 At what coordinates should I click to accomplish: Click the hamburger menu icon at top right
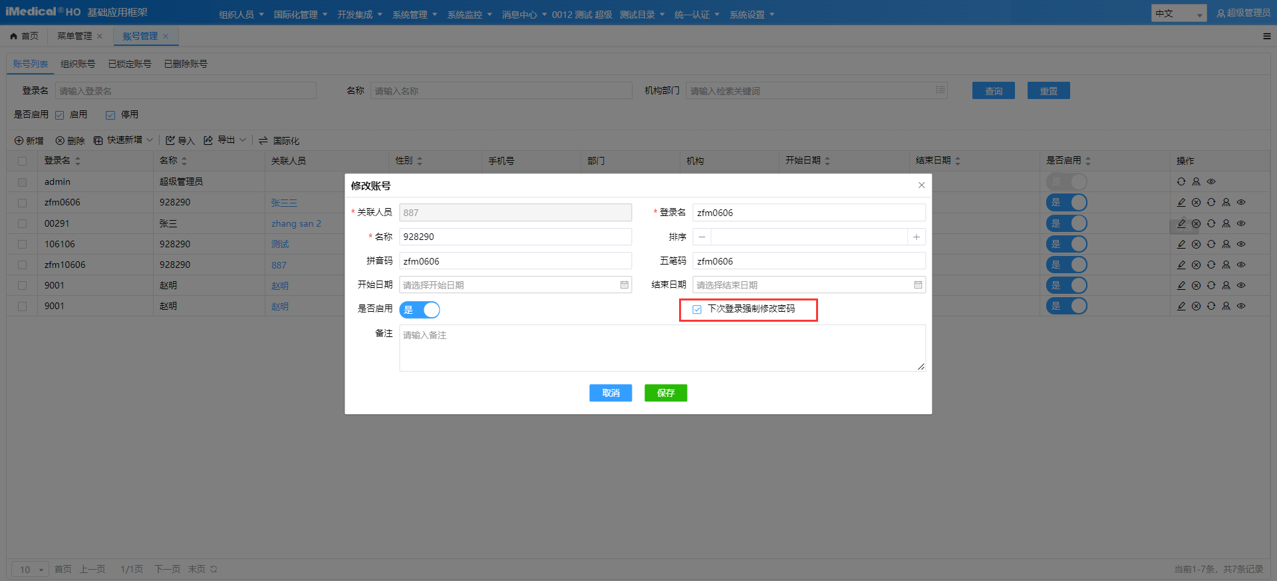(x=1266, y=36)
